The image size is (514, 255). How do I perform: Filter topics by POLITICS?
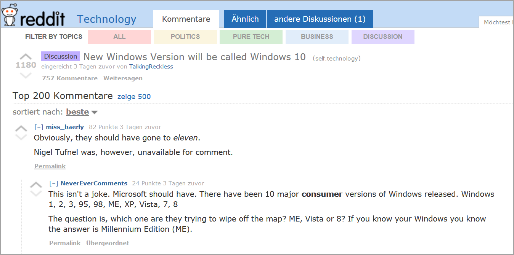[x=185, y=37]
